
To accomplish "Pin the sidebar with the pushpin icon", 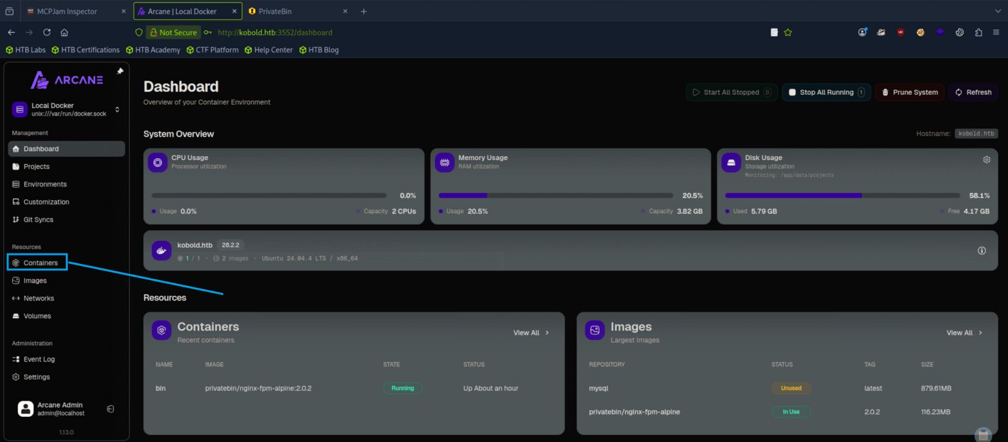I will coord(120,72).
